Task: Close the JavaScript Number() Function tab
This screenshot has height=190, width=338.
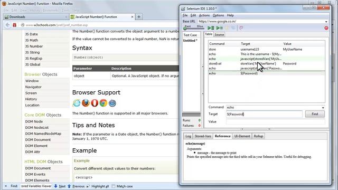Action: (132, 17)
